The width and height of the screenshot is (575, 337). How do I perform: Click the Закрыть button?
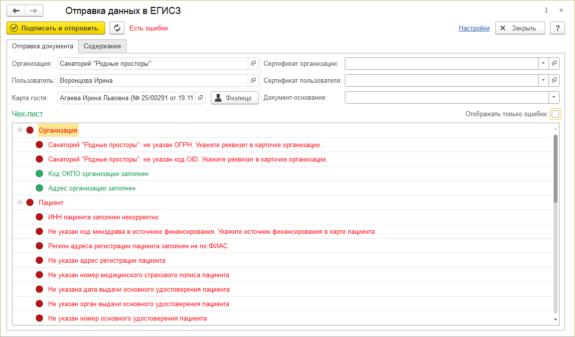[x=520, y=28]
